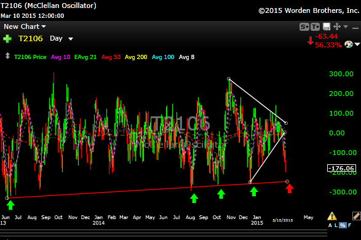Screen dimensions: 361x240
Task: Click the 300.00 y-axis scale label
Action: click(341, 74)
